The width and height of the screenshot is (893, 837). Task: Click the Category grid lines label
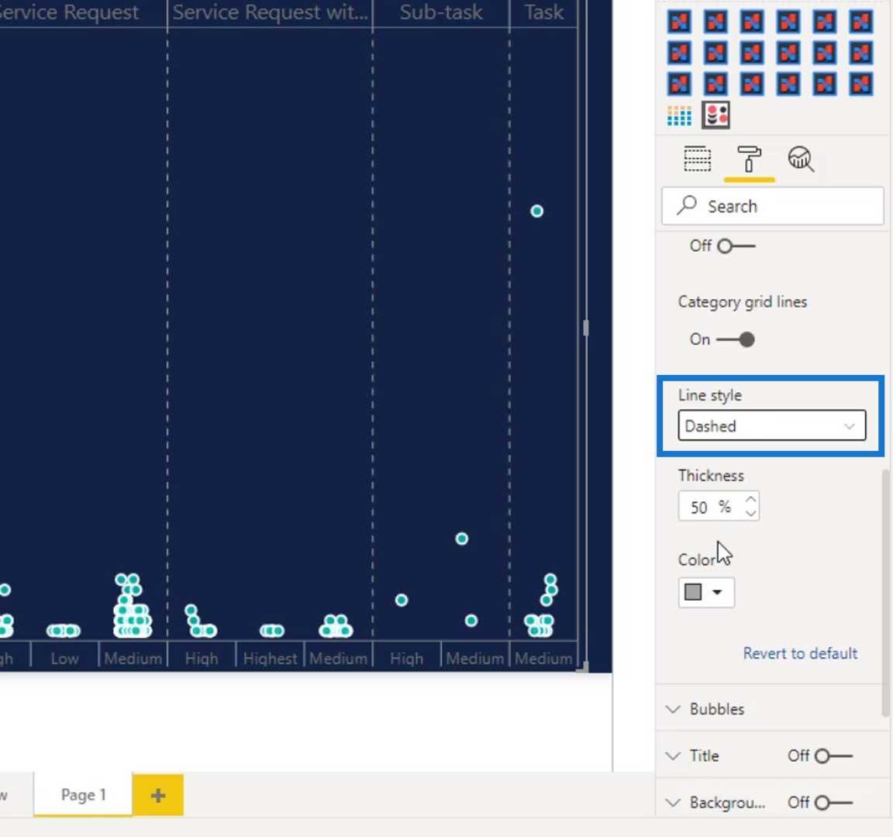[742, 301]
